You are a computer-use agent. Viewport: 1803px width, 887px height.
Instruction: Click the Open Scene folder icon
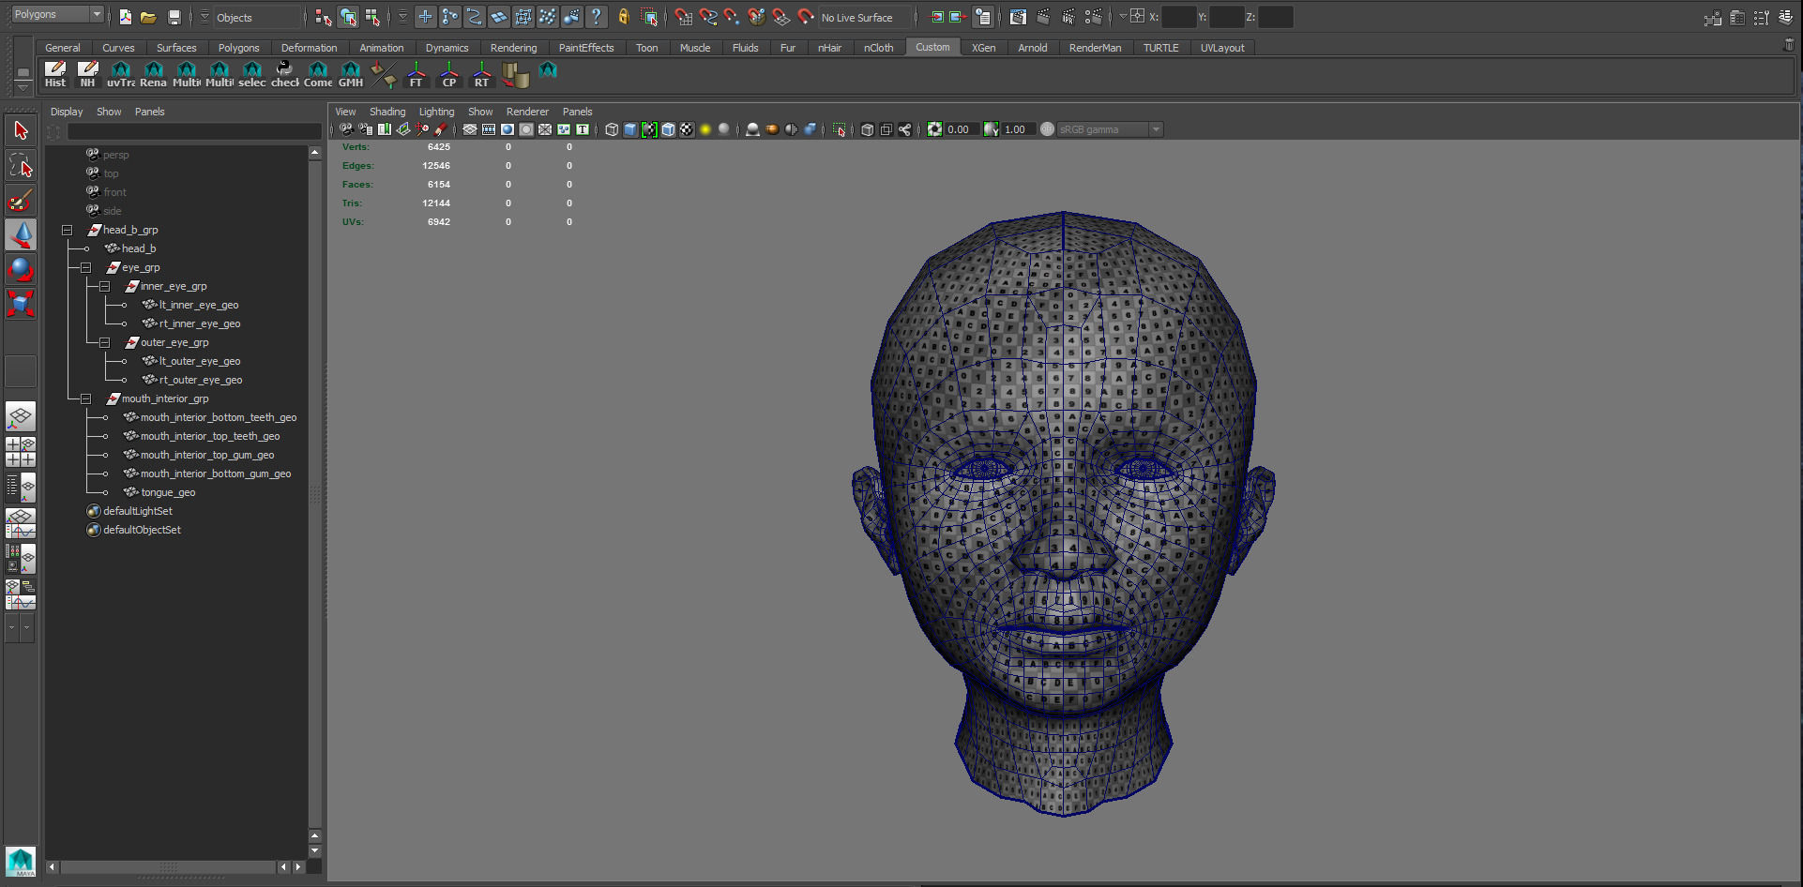pos(148,17)
